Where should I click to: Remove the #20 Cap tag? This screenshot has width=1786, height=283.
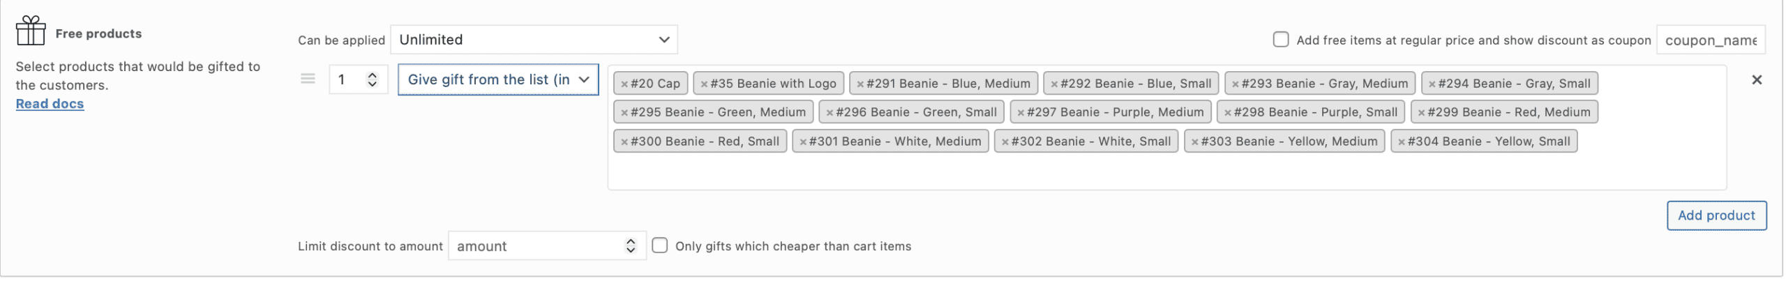tap(624, 84)
